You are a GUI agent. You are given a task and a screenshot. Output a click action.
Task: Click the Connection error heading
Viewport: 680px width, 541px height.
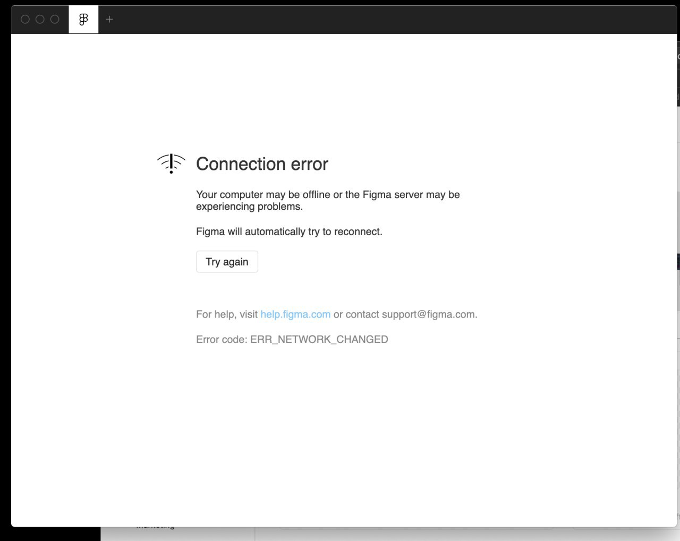click(x=262, y=164)
